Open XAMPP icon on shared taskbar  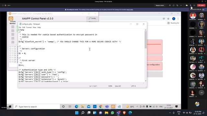pyautogui.click(x=113, y=107)
